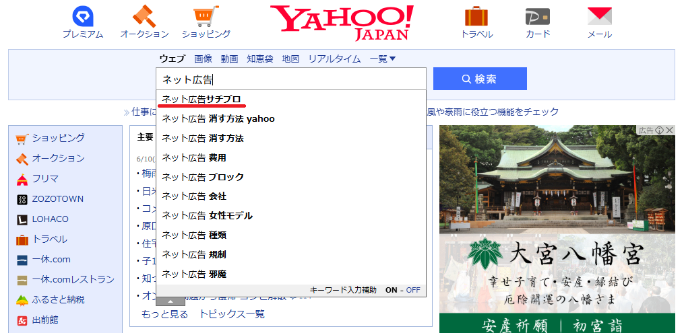The image size is (684, 333).
Task: Select the 画像 search tab
Action: pyautogui.click(x=204, y=59)
